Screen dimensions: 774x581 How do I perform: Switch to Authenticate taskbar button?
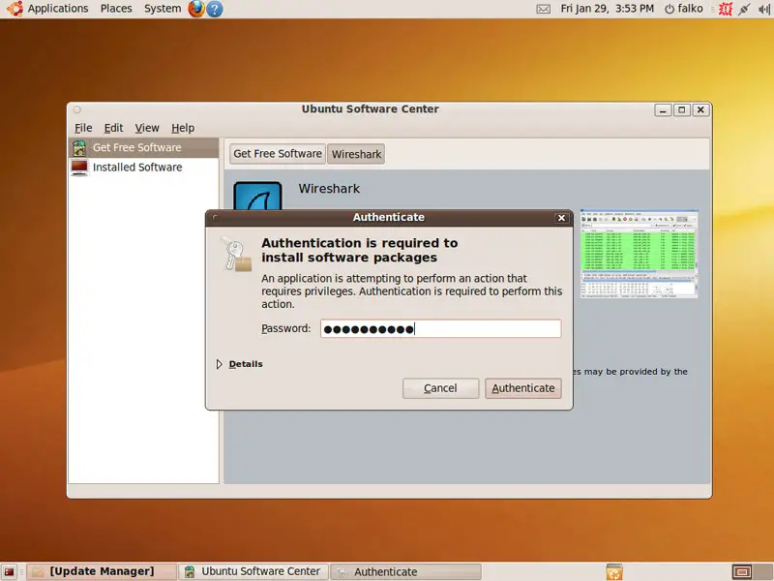(x=405, y=571)
